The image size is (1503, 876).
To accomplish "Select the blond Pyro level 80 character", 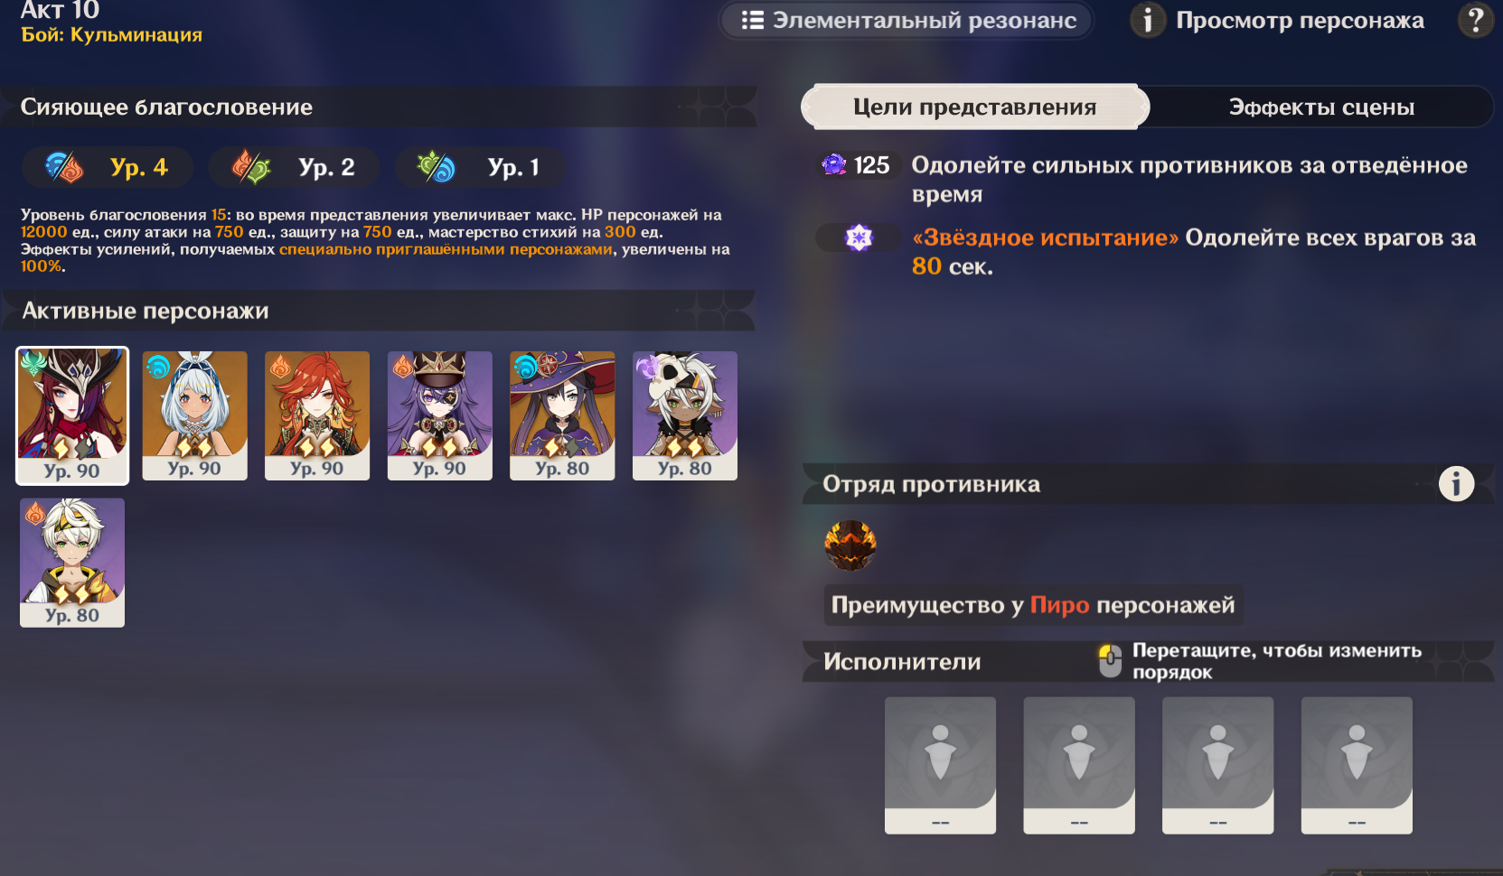I will [x=72, y=563].
